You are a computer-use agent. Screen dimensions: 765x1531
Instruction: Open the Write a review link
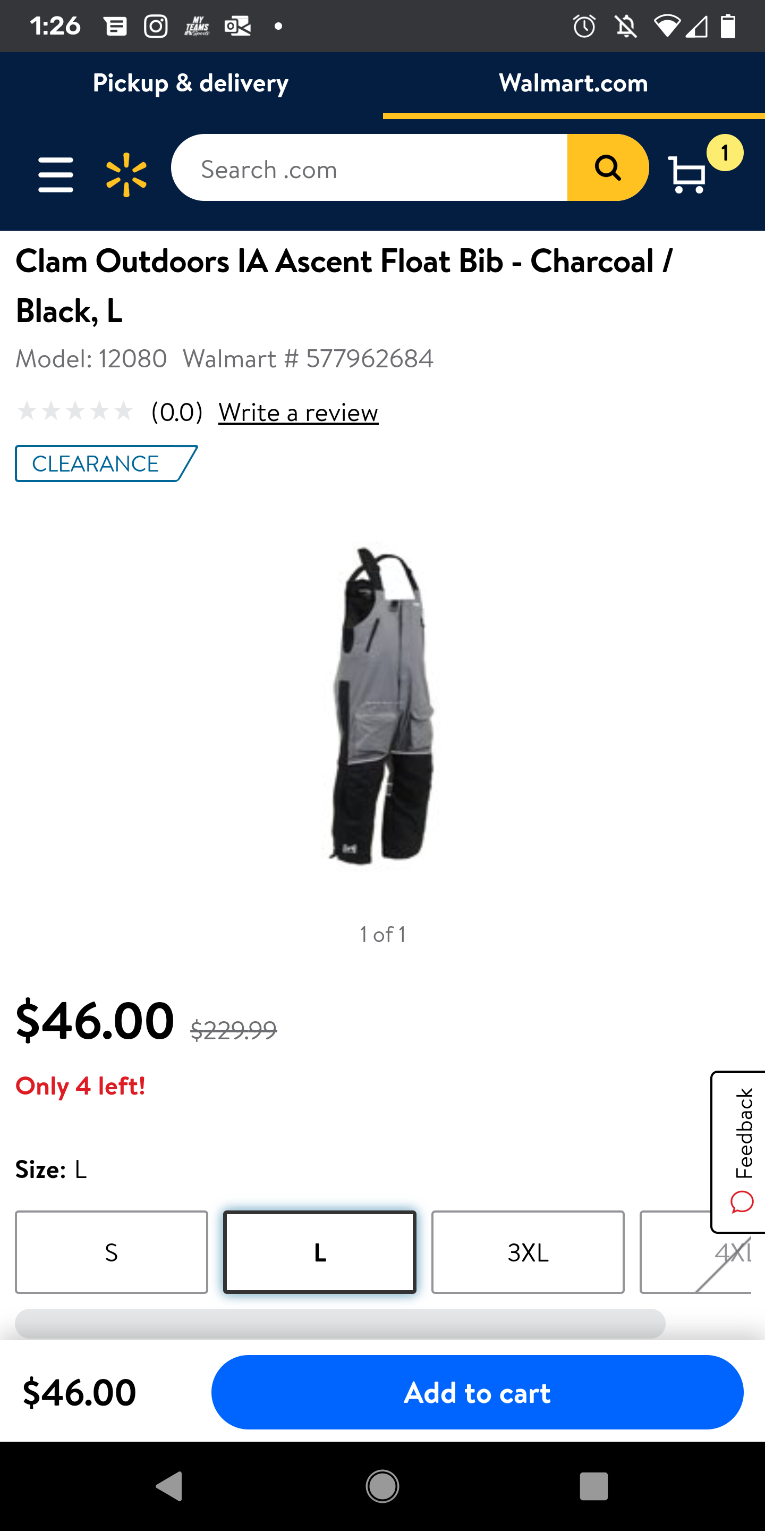(298, 412)
